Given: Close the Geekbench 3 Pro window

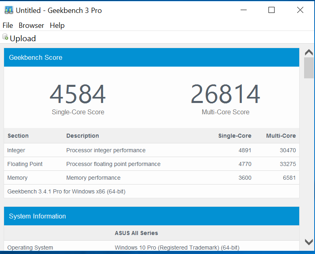Looking at the screenshot, I should point(300,10).
